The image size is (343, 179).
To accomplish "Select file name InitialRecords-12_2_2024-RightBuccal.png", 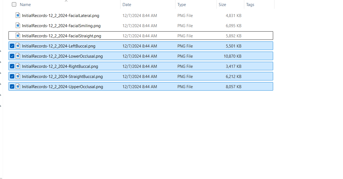I will click(x=60, y=66).
